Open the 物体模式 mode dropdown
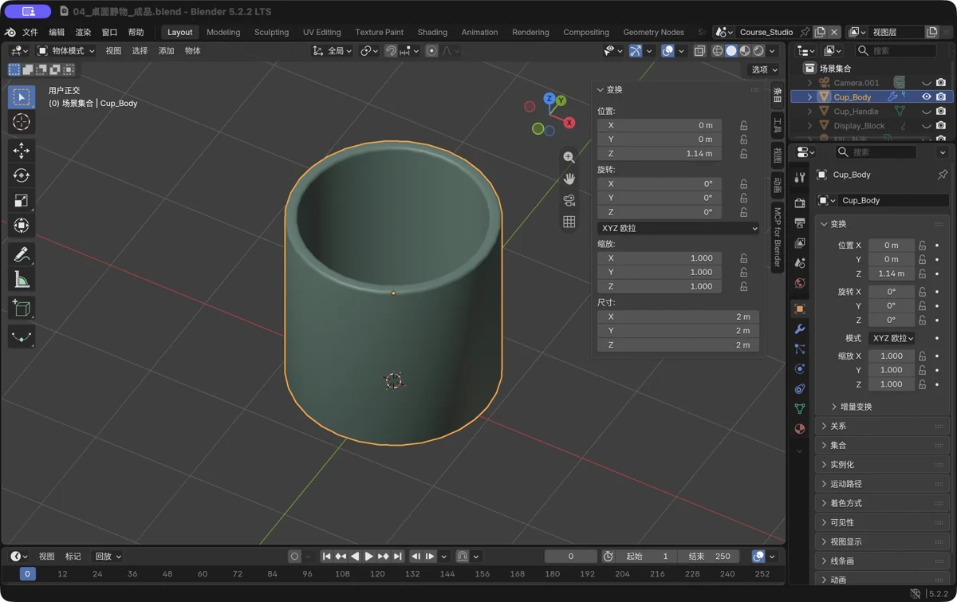The height and width of the screenshot is (602, 957). tap(66, 51)
